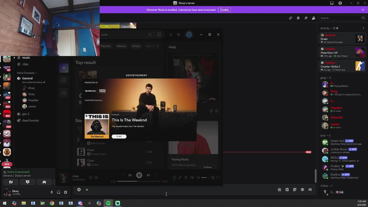368x207 pixels.
Task: Open pinned messages in Discord header
Action: coord(306,18)
